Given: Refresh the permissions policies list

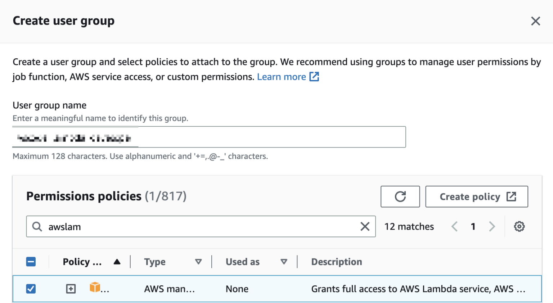Looking at the screenshot, I should (400, 196).
